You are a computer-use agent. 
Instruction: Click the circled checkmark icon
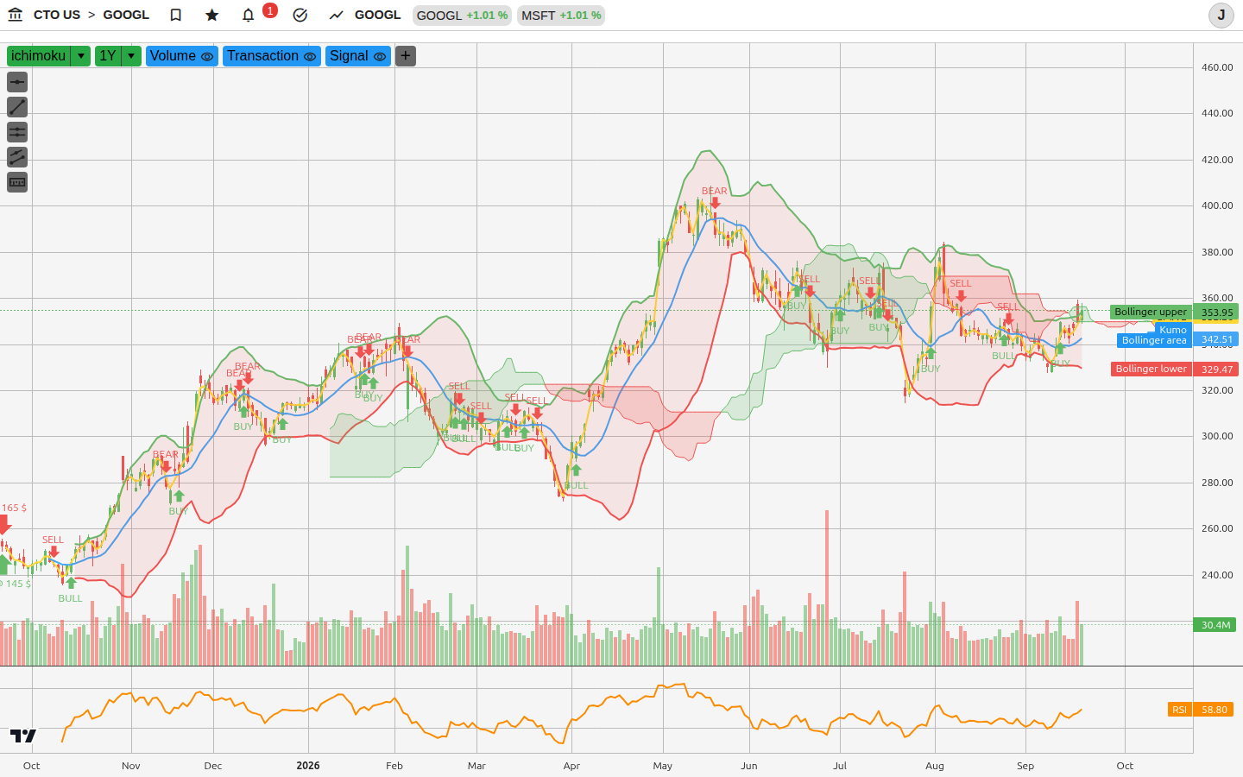point(300,15)
